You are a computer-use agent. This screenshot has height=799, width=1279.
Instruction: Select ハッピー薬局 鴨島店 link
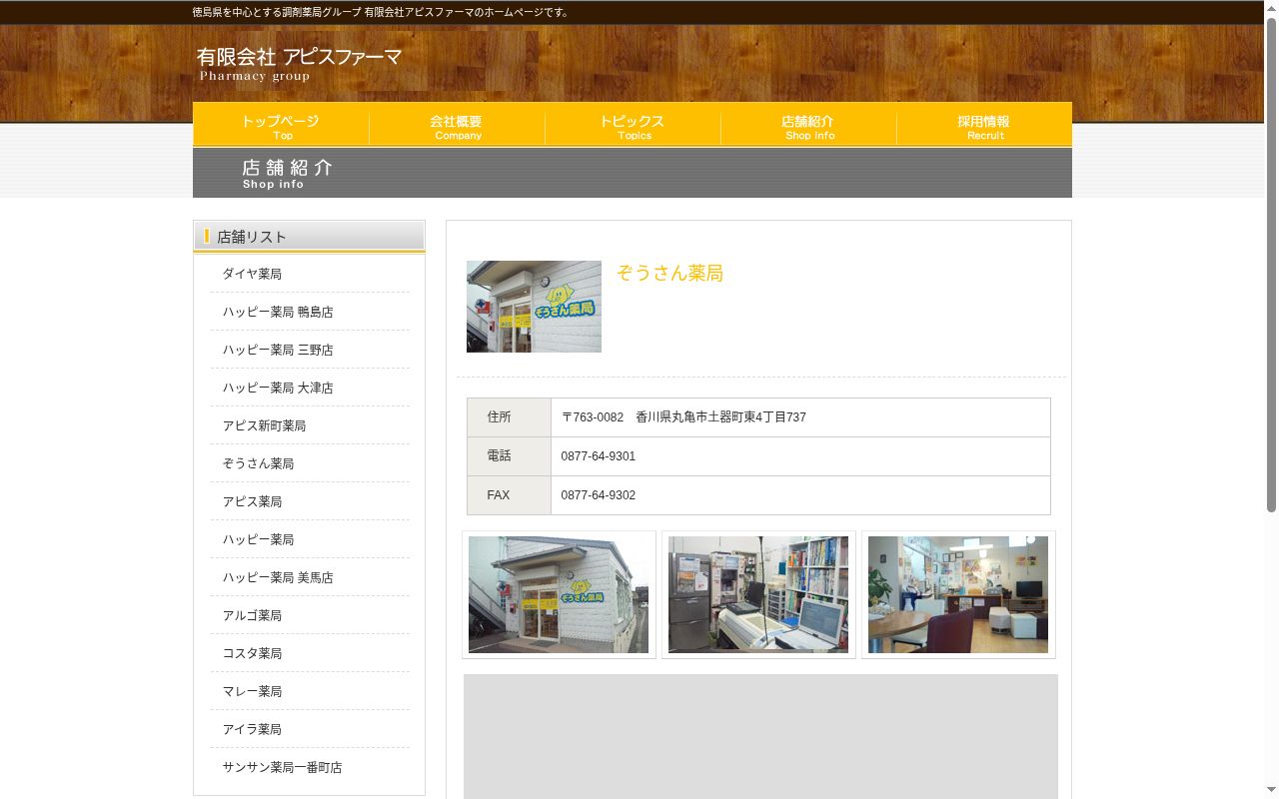coord(278,312)
